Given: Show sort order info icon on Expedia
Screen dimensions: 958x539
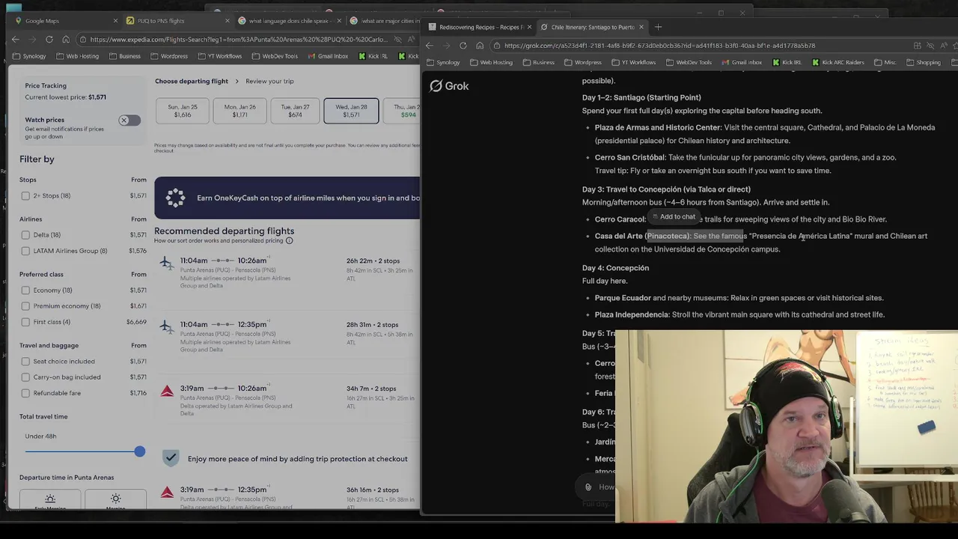Looking at the screenshot, I should [290, 240].
